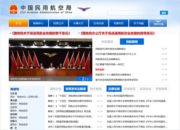Click the blue 搜索 search button
Viewport: 180px width, 130px height.
point(164,13)
